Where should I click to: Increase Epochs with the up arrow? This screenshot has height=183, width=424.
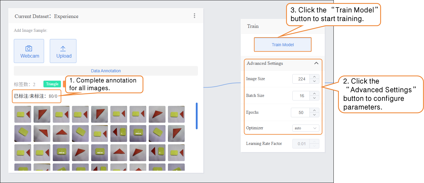314,110
